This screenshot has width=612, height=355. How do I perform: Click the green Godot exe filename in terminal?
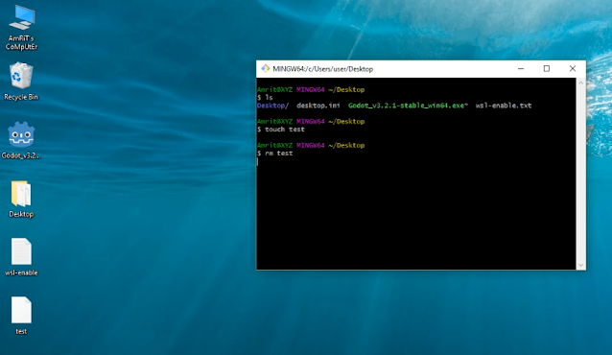[x=408, y=106]
